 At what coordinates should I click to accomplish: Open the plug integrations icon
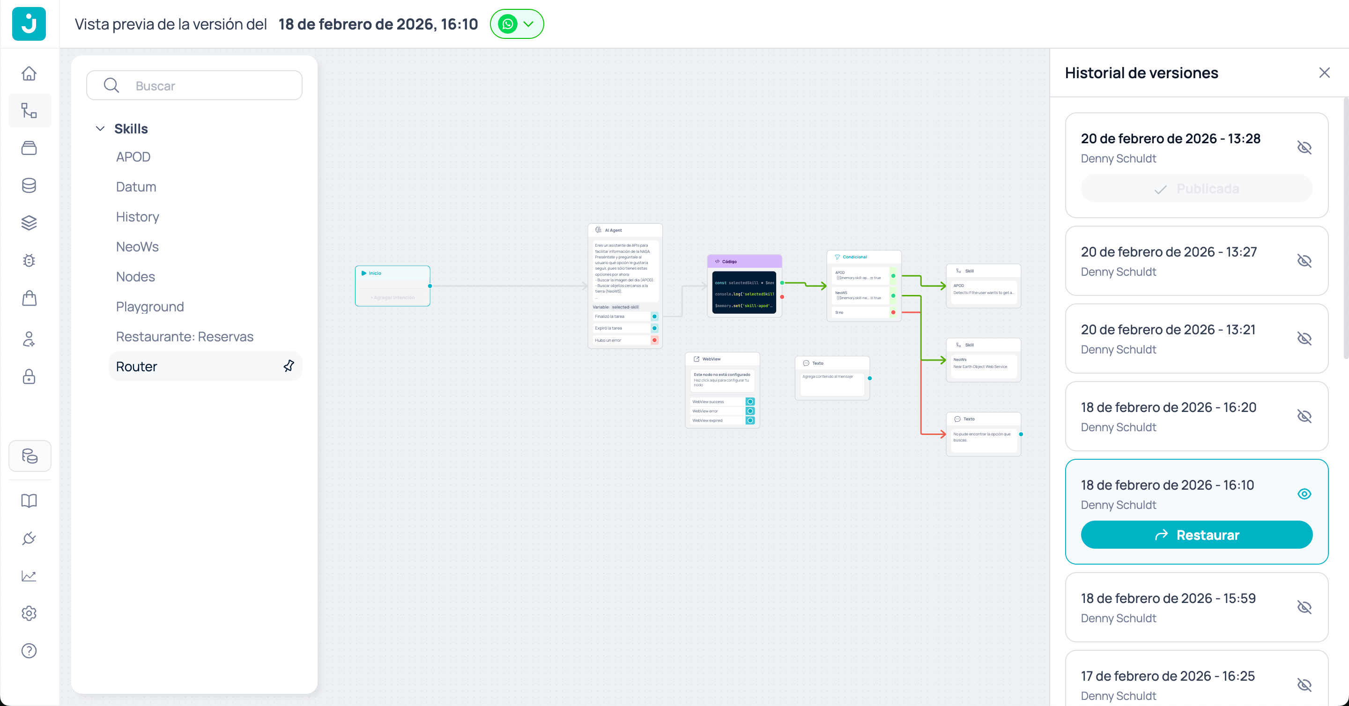pyautogui.click(x=29, y=538)
